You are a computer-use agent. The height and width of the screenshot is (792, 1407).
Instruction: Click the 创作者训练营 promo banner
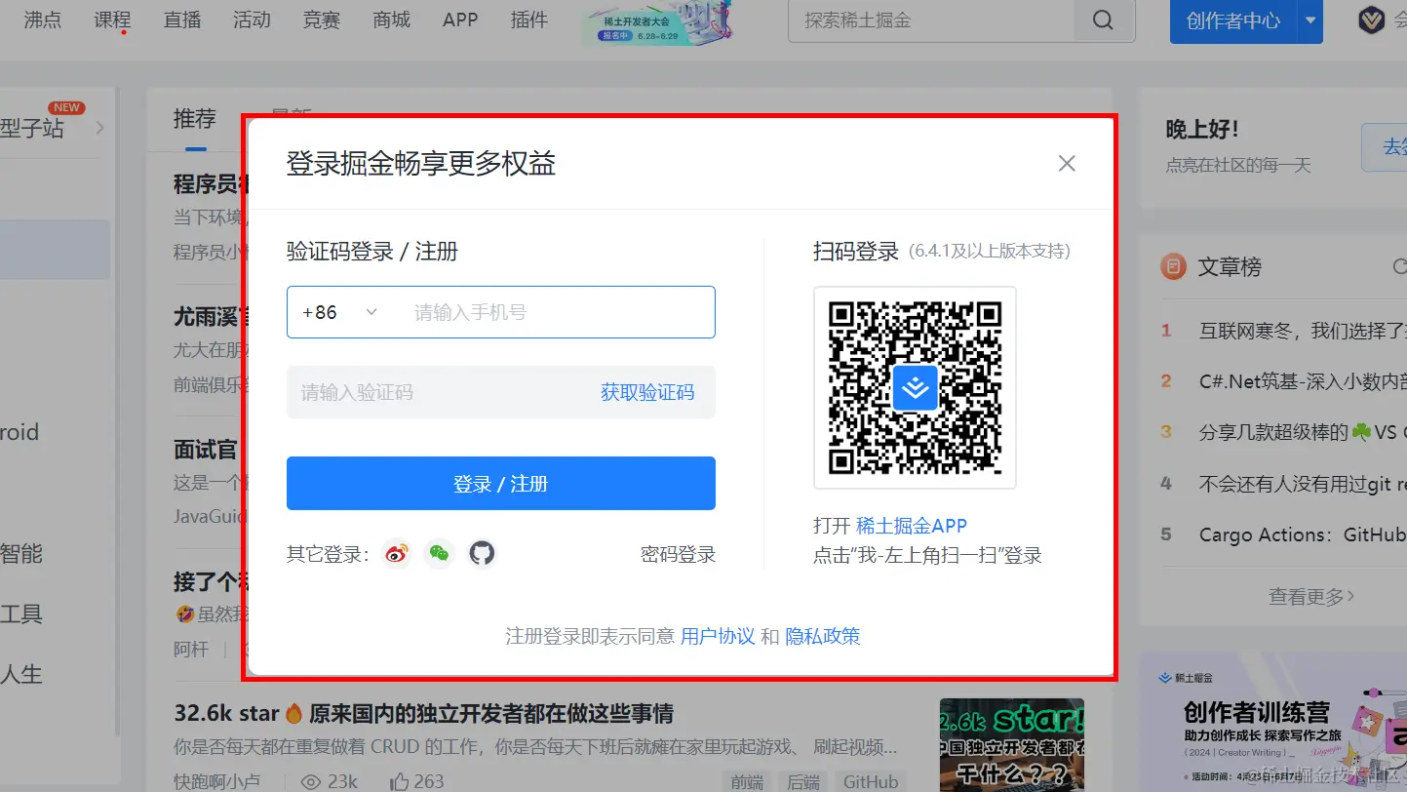(x=1273, y=722)
